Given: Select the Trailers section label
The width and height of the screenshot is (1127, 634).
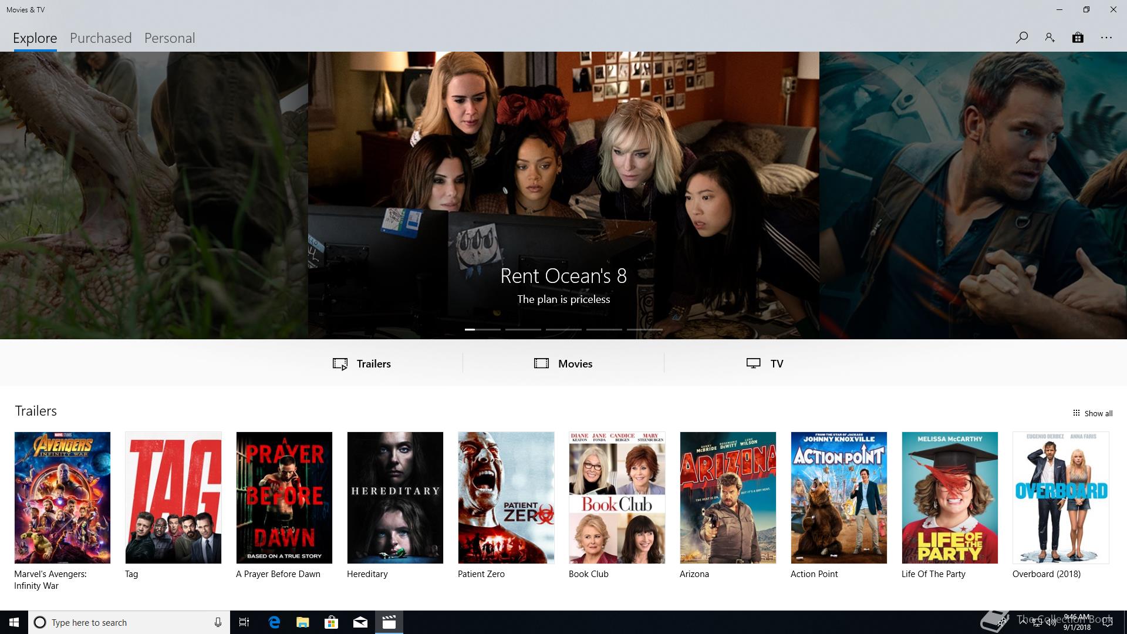Looking at the screenshot, I should click(374, 363).
